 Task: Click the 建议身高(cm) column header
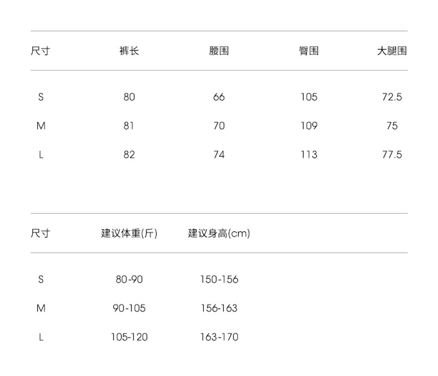point(219,234)
